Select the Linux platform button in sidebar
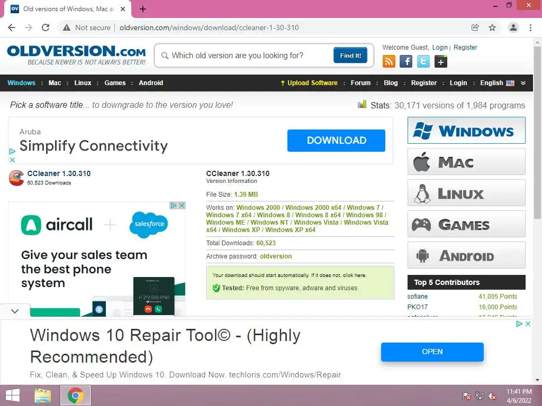 [466, 192]
